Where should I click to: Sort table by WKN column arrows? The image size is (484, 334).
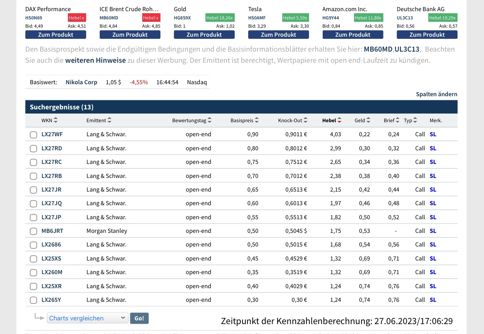point(55,121)
